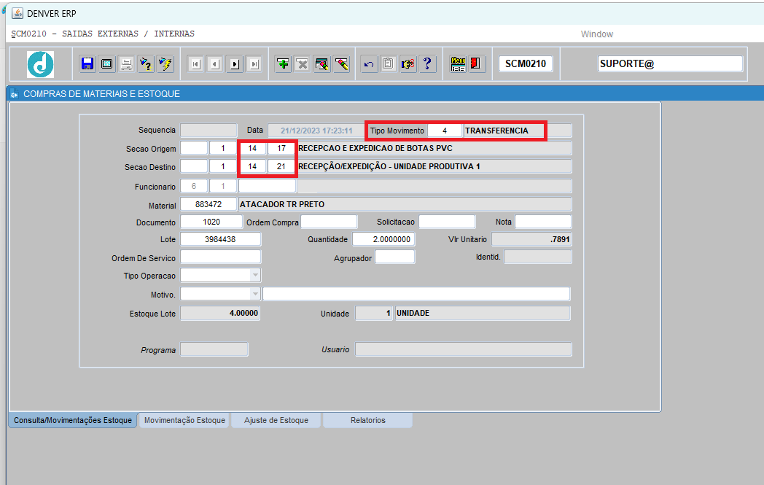Click 'RECEPCAO E EXPEDICAO DE BOTAS PVC' text
The width and height of the screenshot is (764, 485).
click(375, 148)
